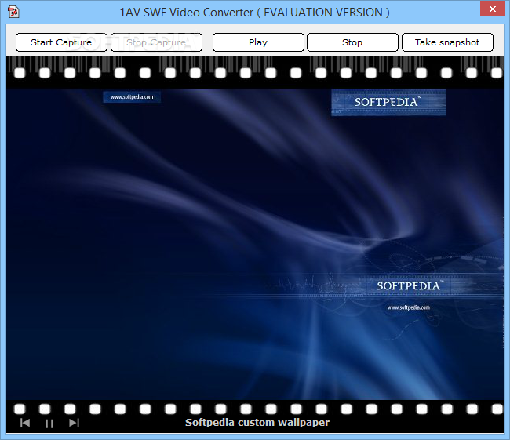The width and height of the screenshot is (510, 440).
Task: Click the Stop Capture button
Action: coord(156,42)
